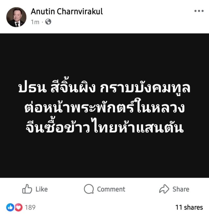This screenshot has height=217, width=209.
Task: Click the Share text label
Action: click(181, 189)
